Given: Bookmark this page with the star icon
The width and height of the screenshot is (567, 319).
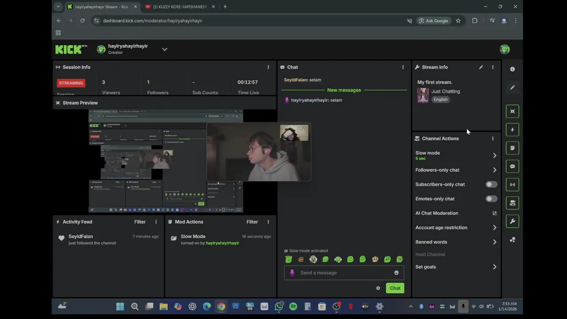Looking at the screenshot, I should coord(458,21).
